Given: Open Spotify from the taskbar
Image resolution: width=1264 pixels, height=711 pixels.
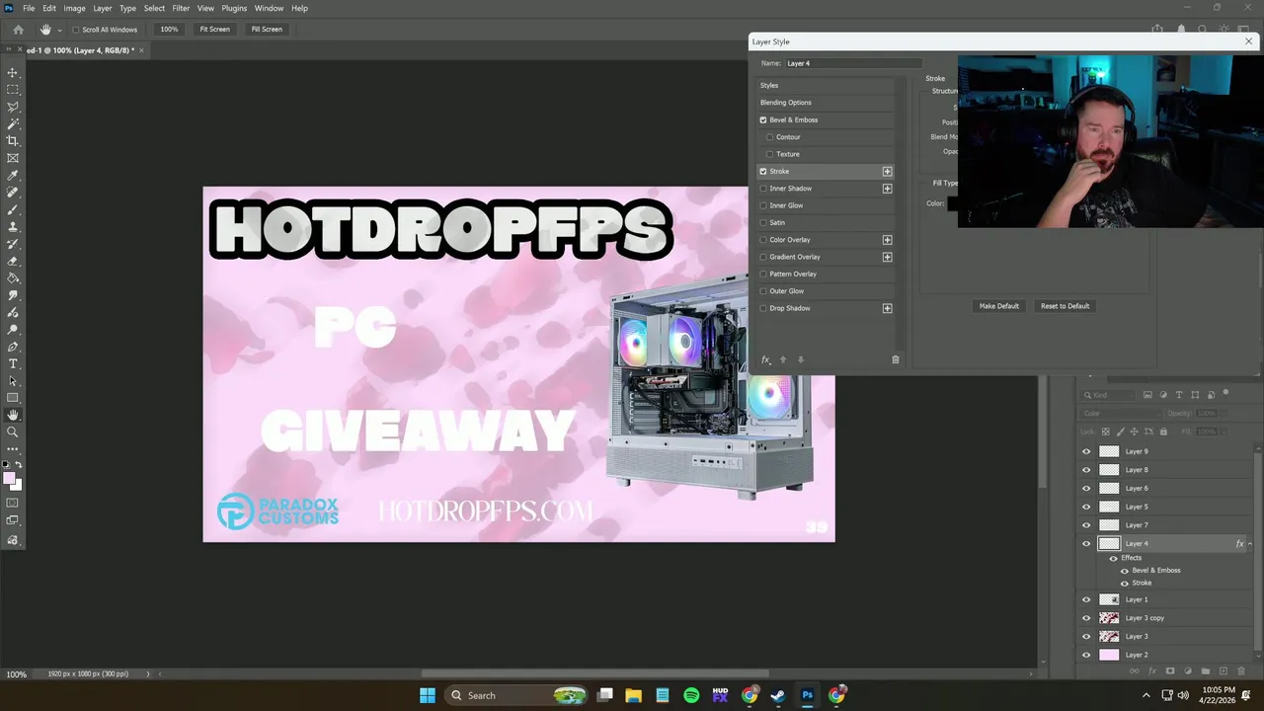Looking at the screenshot, I should coord(691,695).
